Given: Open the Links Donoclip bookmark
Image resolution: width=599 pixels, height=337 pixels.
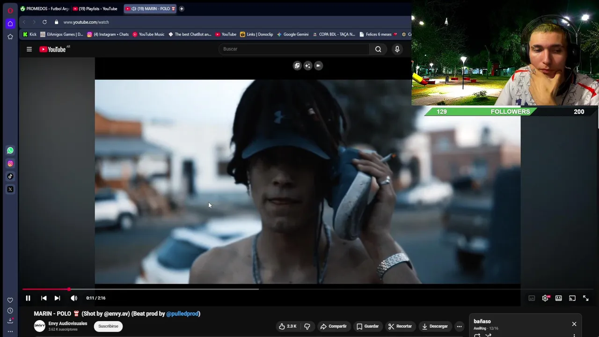Looking at the screenshot, I should click(256, 34).
